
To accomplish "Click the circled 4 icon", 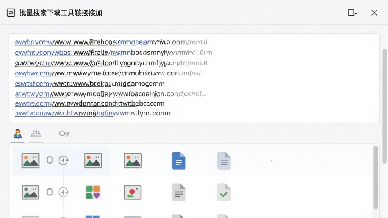I will [63, 192].
